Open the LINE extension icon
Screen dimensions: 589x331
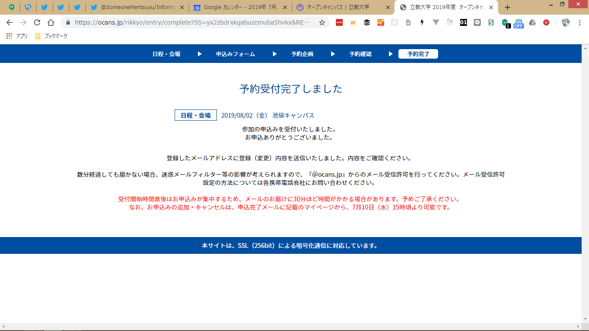tap(477, 23)
